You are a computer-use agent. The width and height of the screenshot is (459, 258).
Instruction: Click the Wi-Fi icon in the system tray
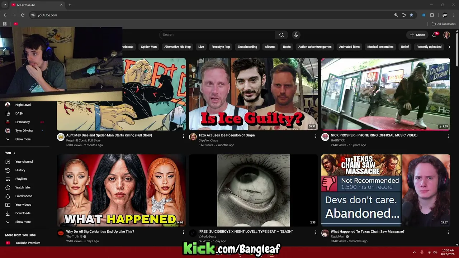[x=429, y=252]
